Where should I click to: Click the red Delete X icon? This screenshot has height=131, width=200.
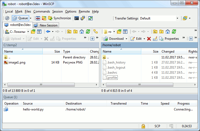click(x=149, y=39)
